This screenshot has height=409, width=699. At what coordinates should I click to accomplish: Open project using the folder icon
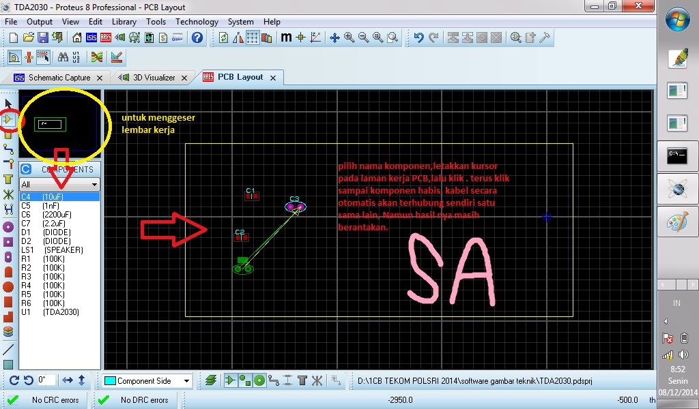pyautogui.click(x=28, y=37)
